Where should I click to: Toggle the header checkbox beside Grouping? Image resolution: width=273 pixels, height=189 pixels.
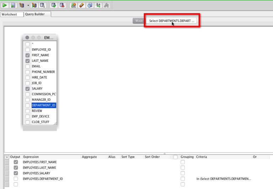pos(175,157)
